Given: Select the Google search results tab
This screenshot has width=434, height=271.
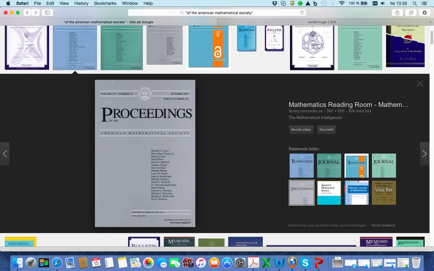Looking at the screenshot, I should pos(108,22).
